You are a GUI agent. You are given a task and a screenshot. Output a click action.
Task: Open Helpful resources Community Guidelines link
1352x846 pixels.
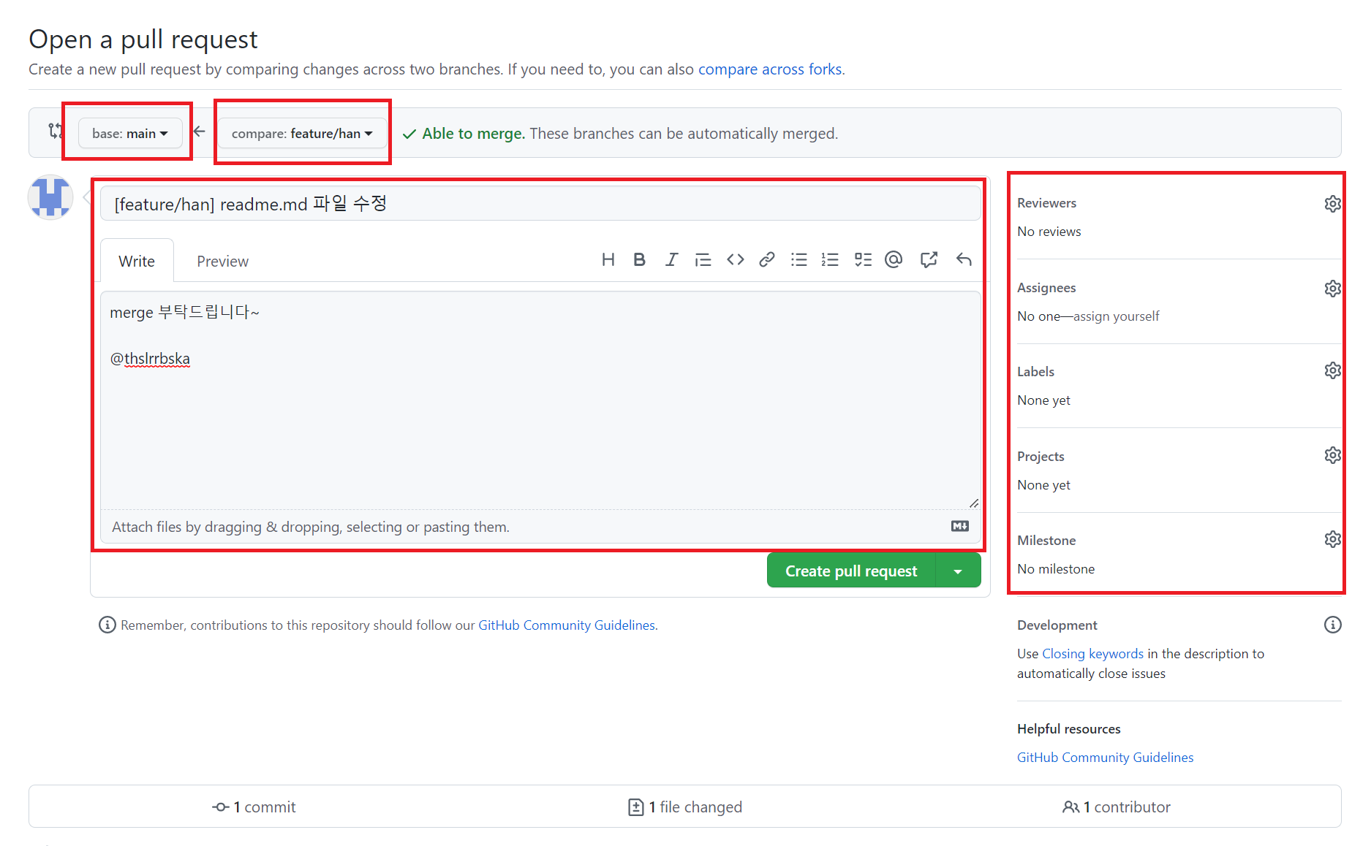pyautogui.click(x=1105, y=758)
